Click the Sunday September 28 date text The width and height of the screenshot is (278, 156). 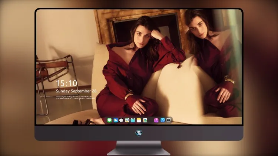pyautogui.click(x=76, y=91)
